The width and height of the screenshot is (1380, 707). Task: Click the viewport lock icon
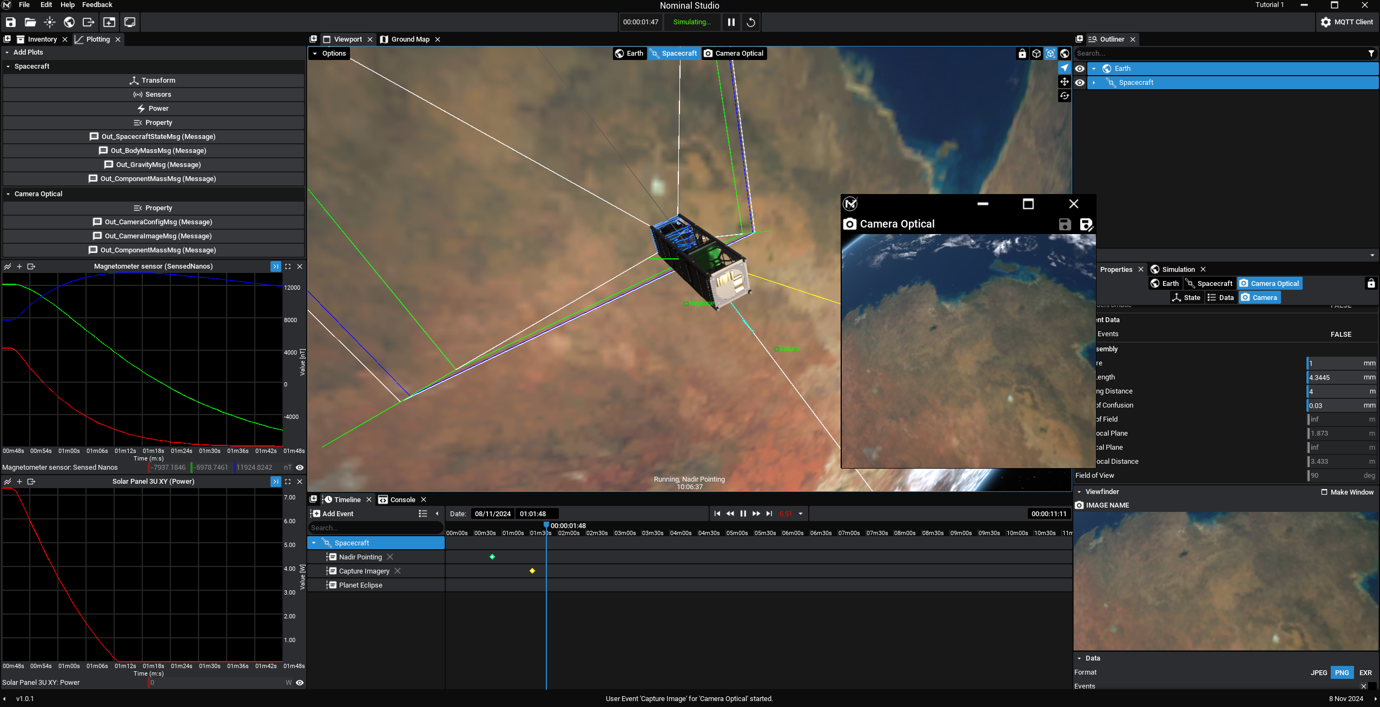[x=1022, y=54]
